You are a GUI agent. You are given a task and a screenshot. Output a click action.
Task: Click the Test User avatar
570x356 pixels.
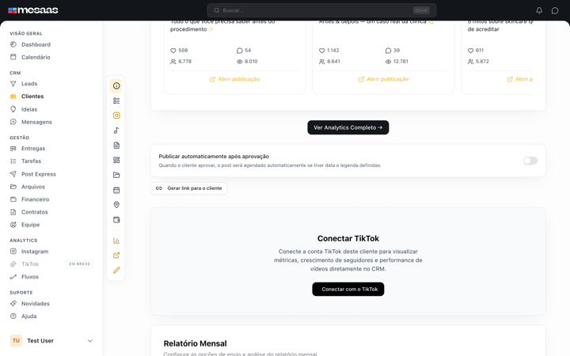(16, 341)
